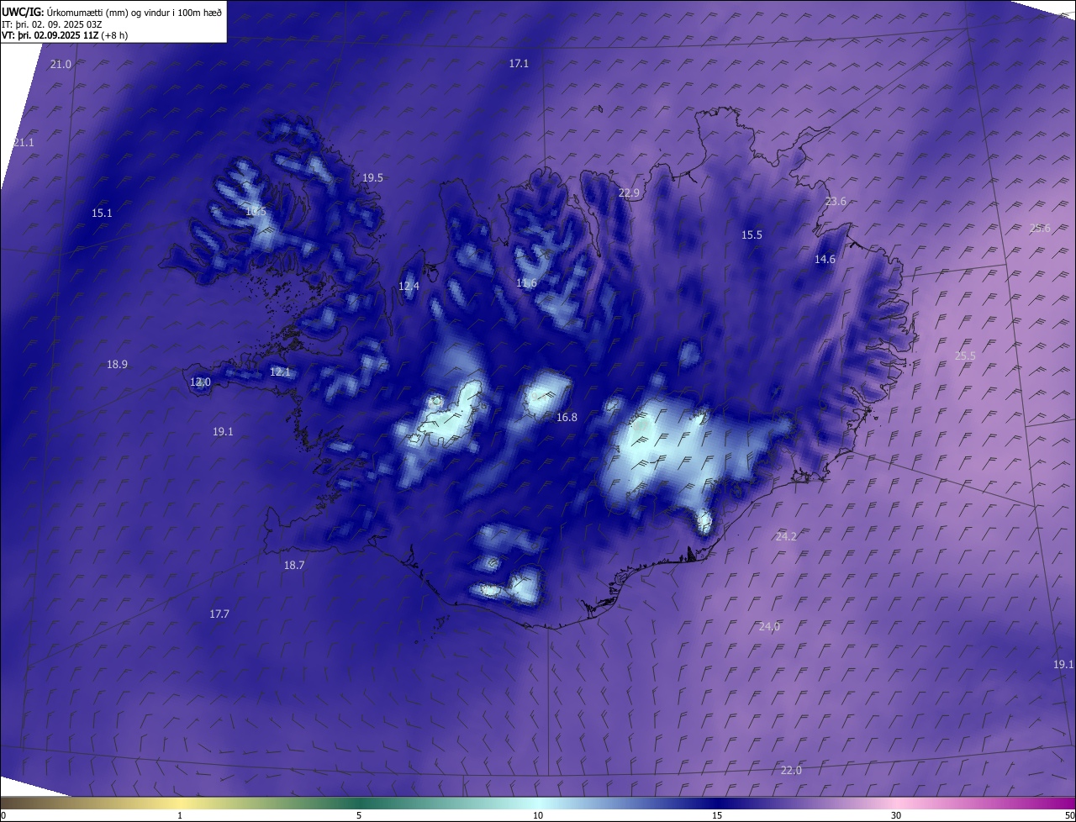Click the colorbar tick label 15
This screenshot has width=1076, height=822.
[717, 816]
